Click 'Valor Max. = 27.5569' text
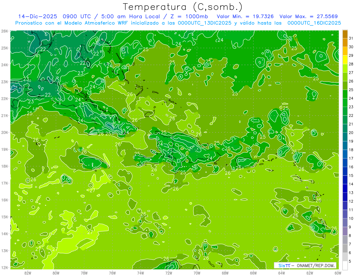Image resolution: width=359 pixels, height=277 pixels. point(309,16)
